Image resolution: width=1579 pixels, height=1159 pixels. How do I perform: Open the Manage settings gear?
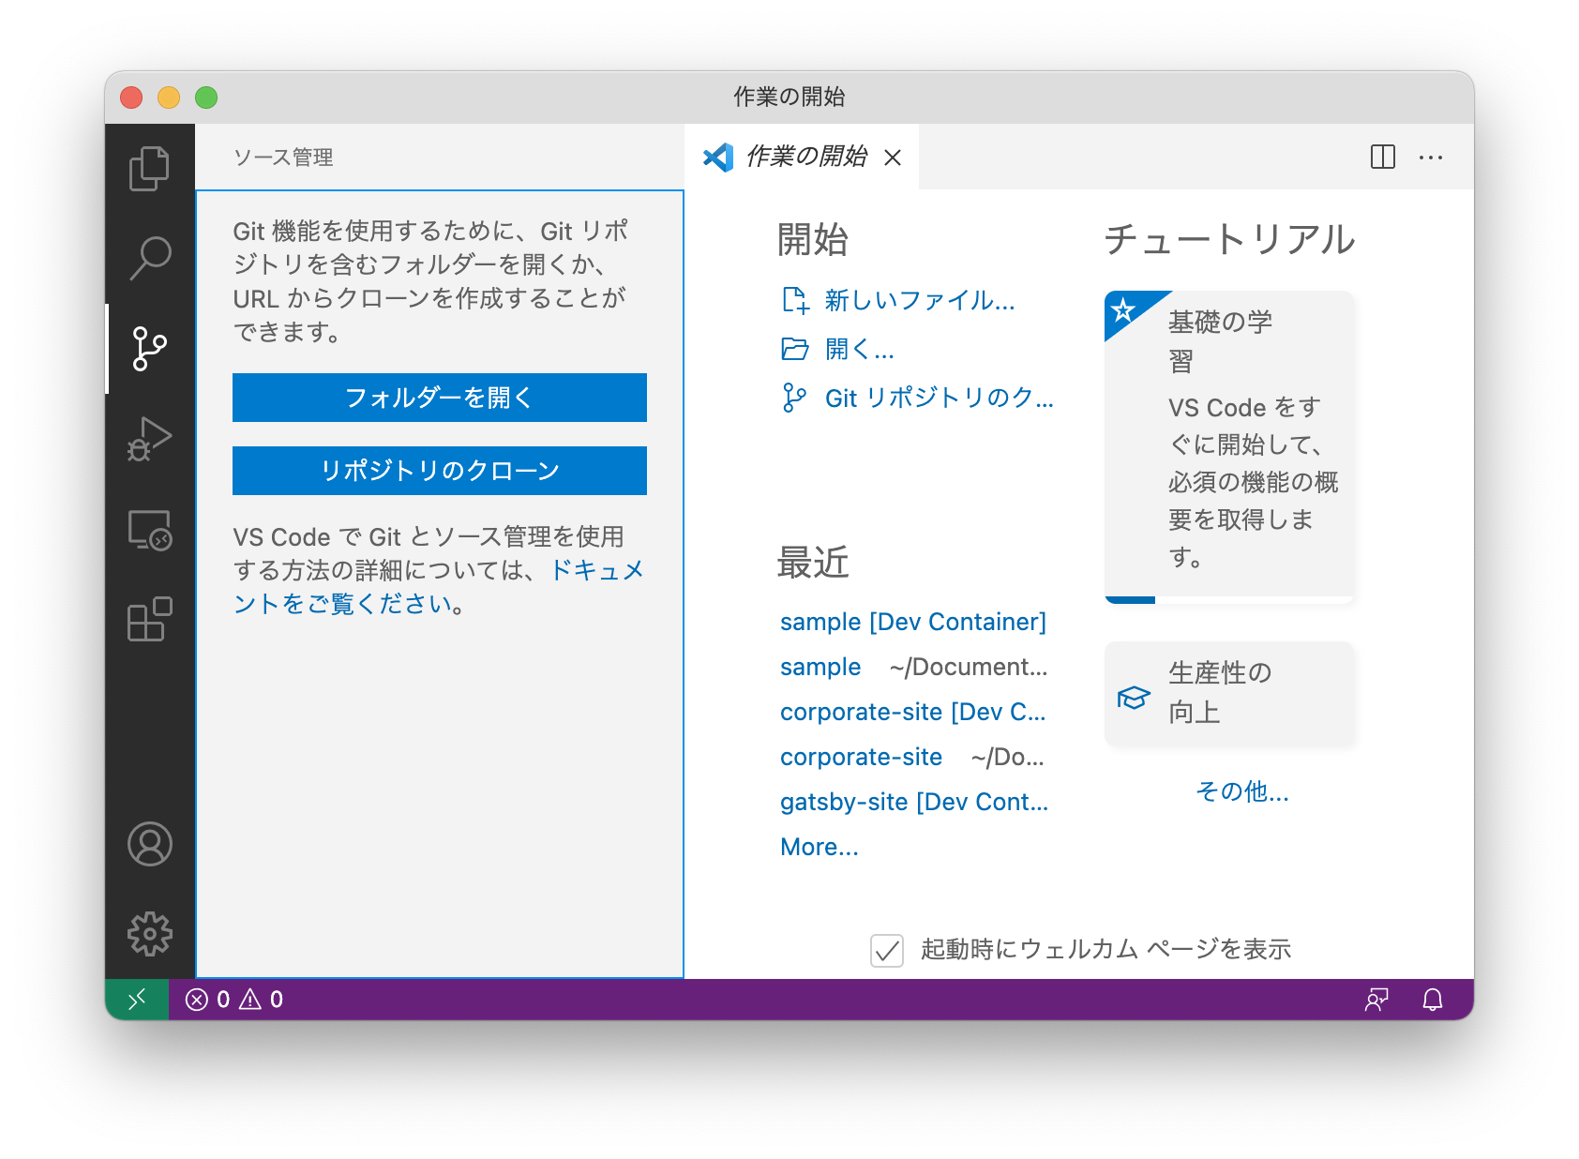pos(150,934)
